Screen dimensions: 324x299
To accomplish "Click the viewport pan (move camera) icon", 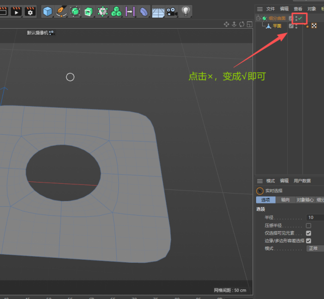I will (x=226, y=24).
